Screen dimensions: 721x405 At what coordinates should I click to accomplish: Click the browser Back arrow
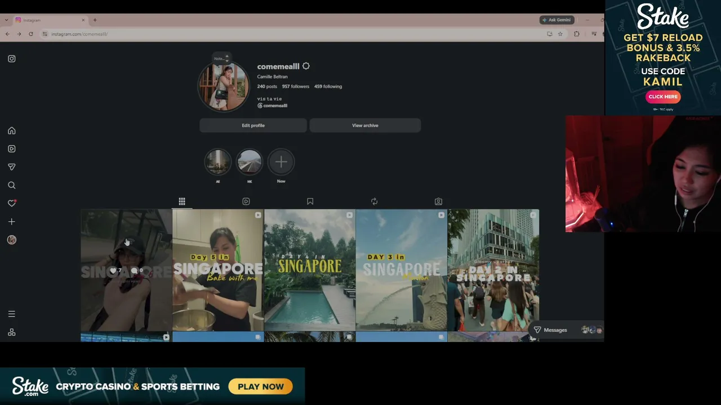7,34
